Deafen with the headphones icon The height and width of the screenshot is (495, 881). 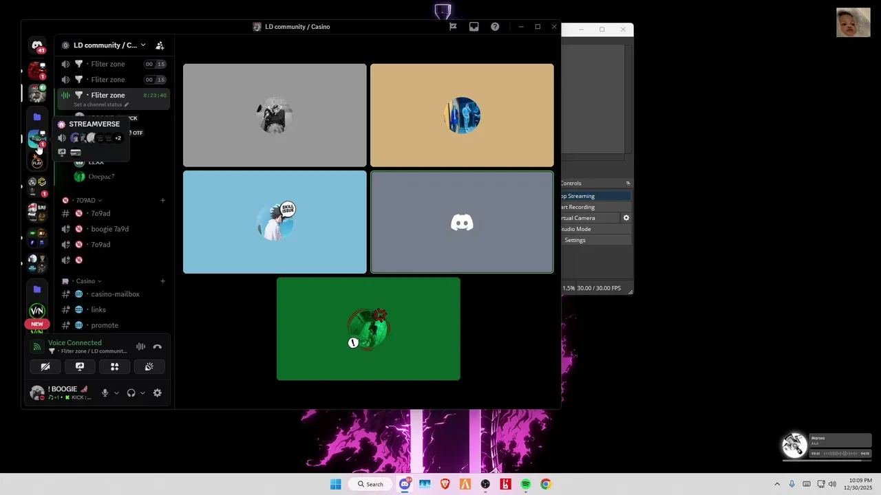(131, 393)
